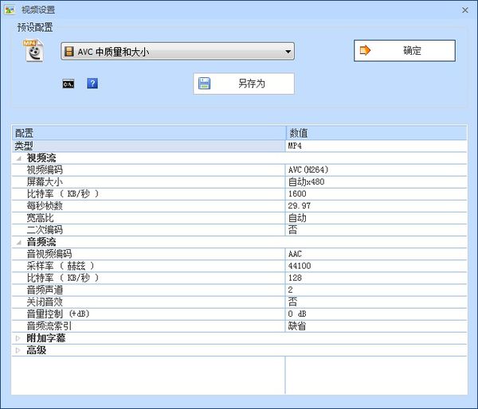The image size is (478, 409).
Task: Select the 屏幕大小 row label
Action: click(45, 181)
